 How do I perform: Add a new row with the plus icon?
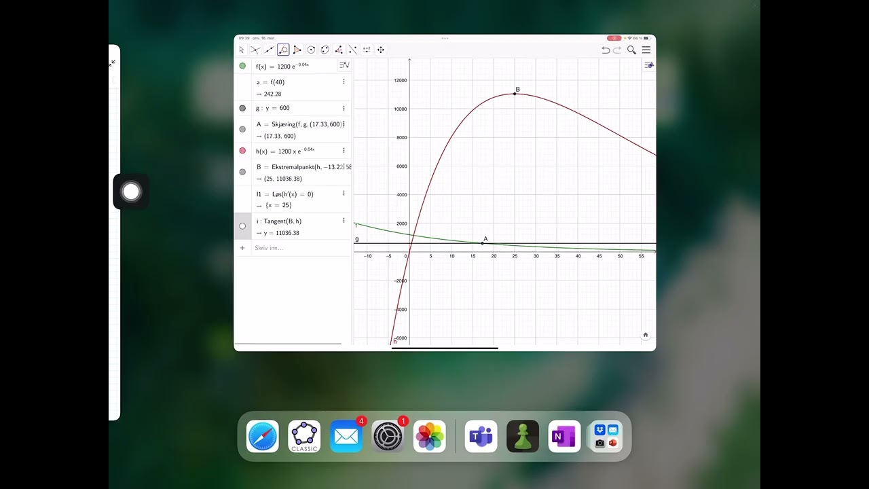pyautogui.click(x=242, y=248)
